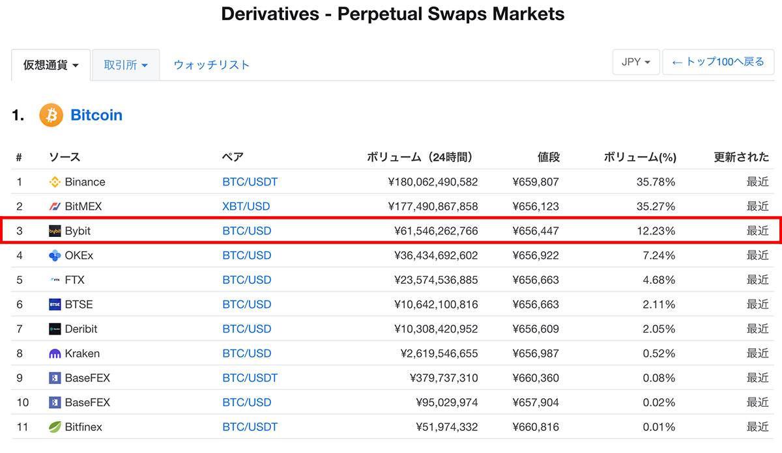The height and width of the screenshot is (453, 782).
Task: Click Derivatives - Perpetual Swaps Markets heading
Action: coord(393,14)
